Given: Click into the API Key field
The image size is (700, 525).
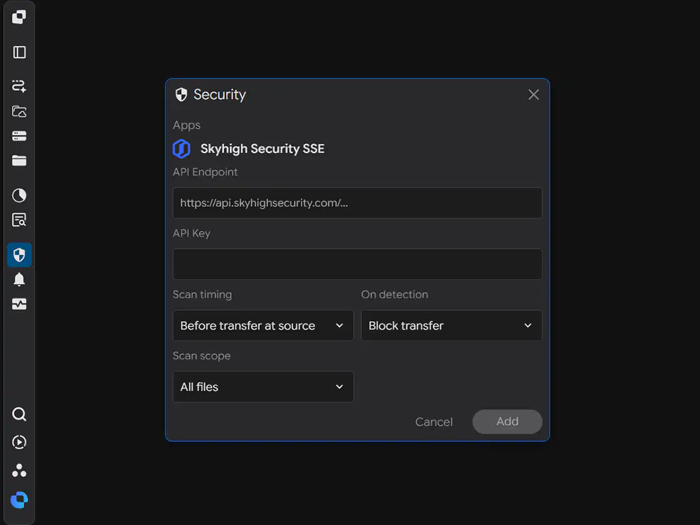Looking at the screenshot, I should pyautogui.click(x=357, y=264).
